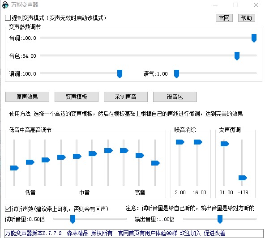Enable the 强制变声模式 checkbox
Screen dimensions: 265x238
point(8,18)
